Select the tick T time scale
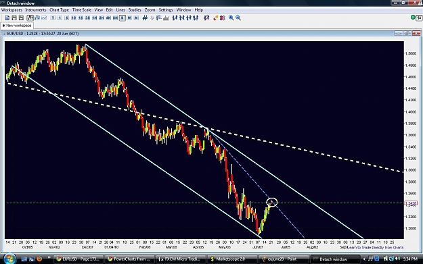The height and width of the screenshot is (264, 423). pos(53,18)
